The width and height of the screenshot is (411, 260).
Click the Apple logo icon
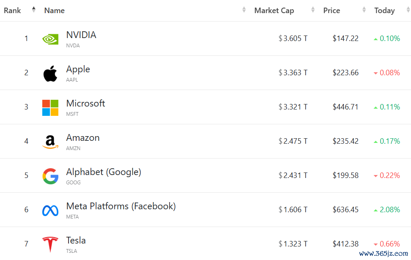(50, 74)
